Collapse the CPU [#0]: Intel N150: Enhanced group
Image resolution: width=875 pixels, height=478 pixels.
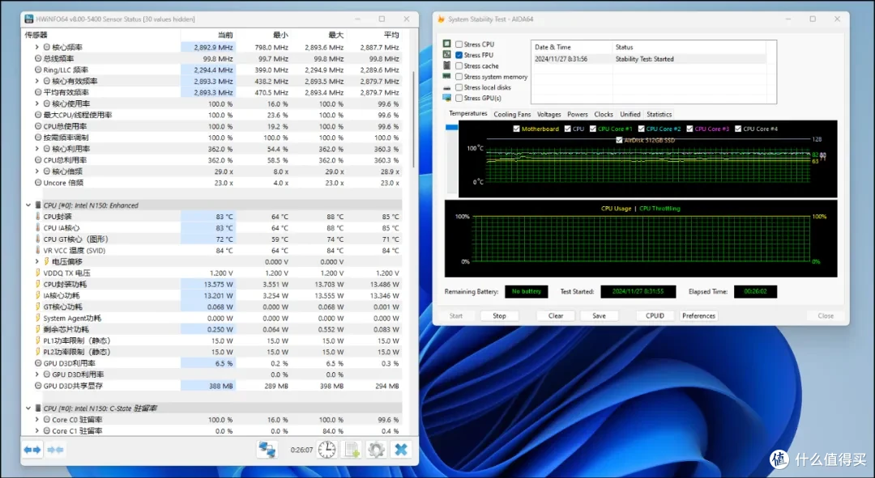[28, 205]
